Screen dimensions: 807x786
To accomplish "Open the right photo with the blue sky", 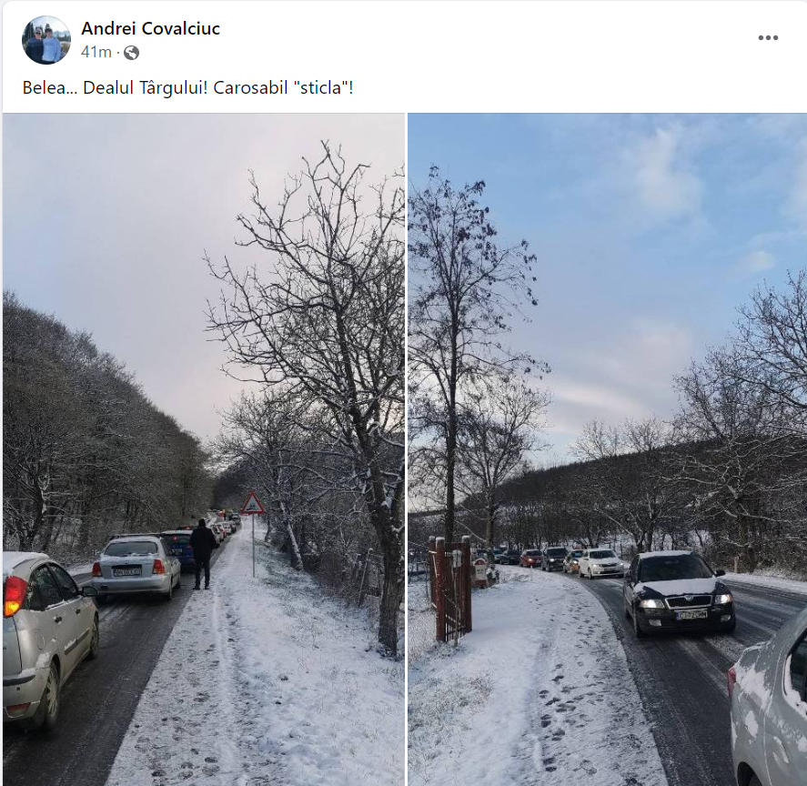I will pyautogui.click(x=608, y=448).
